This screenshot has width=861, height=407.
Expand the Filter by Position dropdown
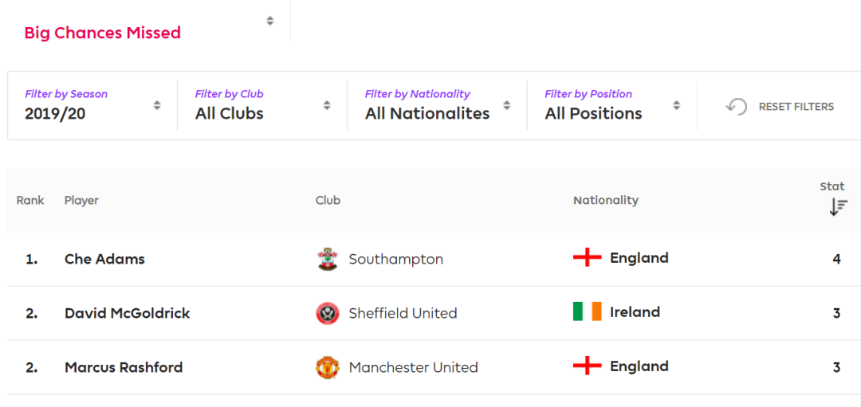click(612, 105)
